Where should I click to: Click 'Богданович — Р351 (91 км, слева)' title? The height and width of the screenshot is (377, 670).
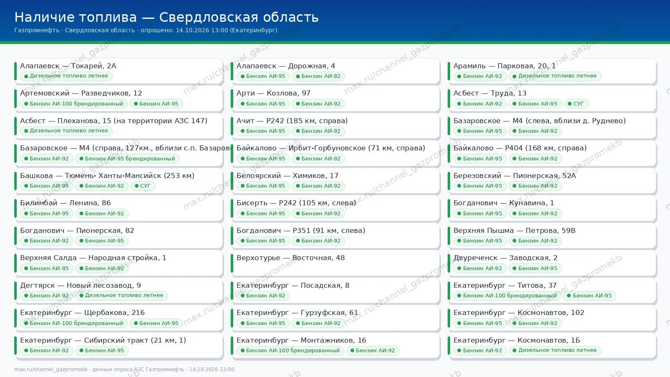coord(301,230)
